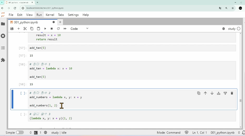The height and width of the screenshot is (136, 245).
Task: Click Mode: Command in status bar
Action: (x=169, y=133)
